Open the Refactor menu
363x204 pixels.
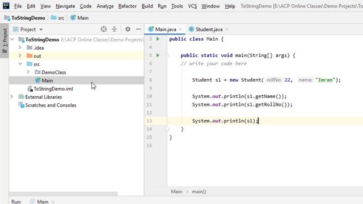[x=127, y=6]
